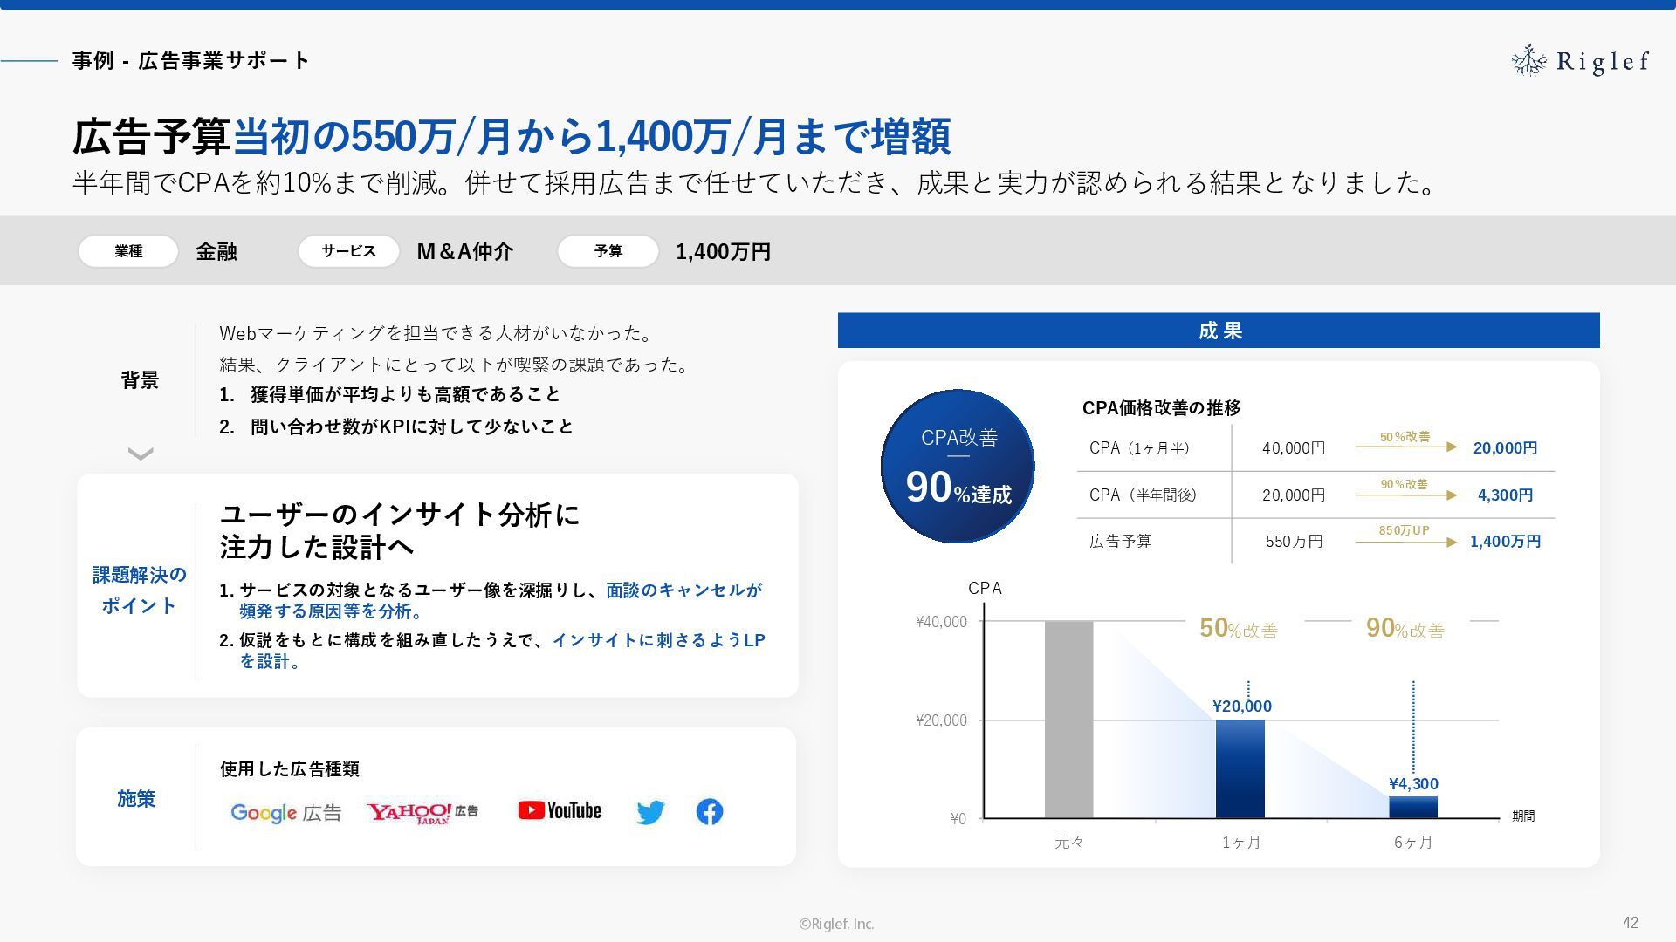The width and height of the screenshot is (1676, 942).
Task: Click the Yahoo! JAPAN 広告 logo
Action: 422,812
